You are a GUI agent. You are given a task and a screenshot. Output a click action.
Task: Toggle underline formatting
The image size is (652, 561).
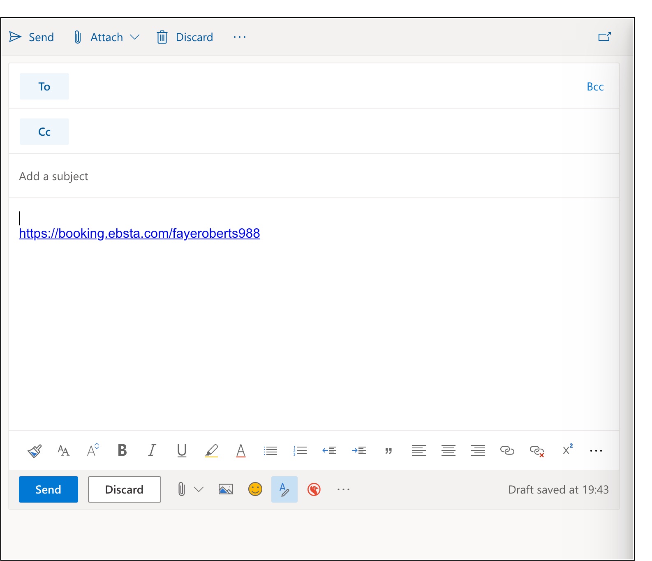(x=182, y=451)
